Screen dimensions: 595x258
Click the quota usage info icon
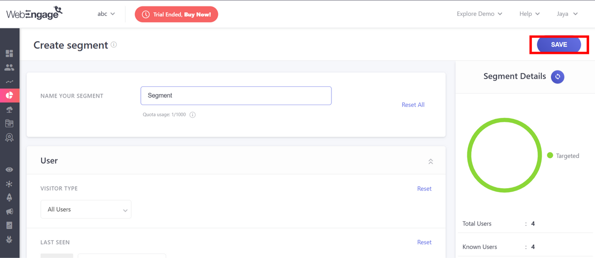click(193, 115)
